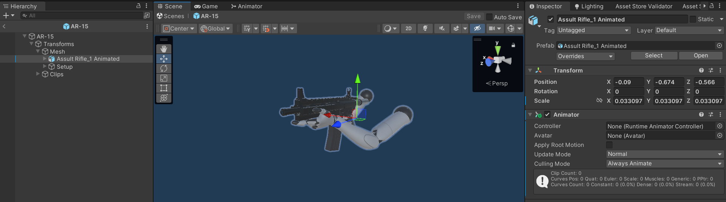726x202 pixels.
Task: Enable Apply Root Motion checkbox
Action: coord(609,145)
